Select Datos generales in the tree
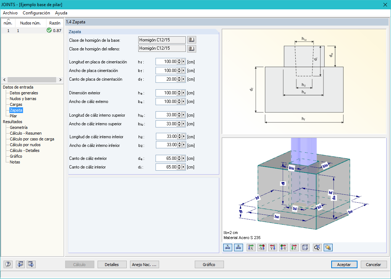This screenshot has height=279, width=391. click(24, 93)
